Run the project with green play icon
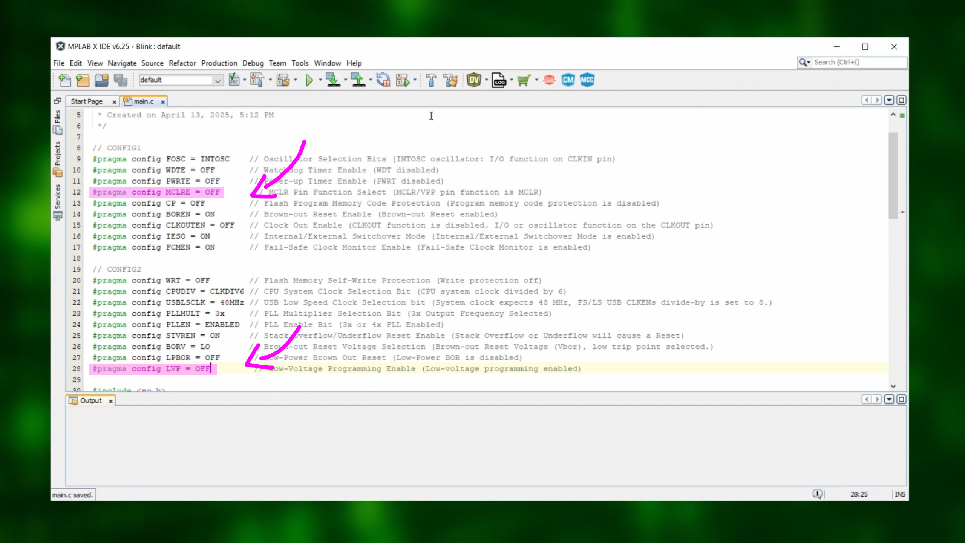 tap(309, 80)
